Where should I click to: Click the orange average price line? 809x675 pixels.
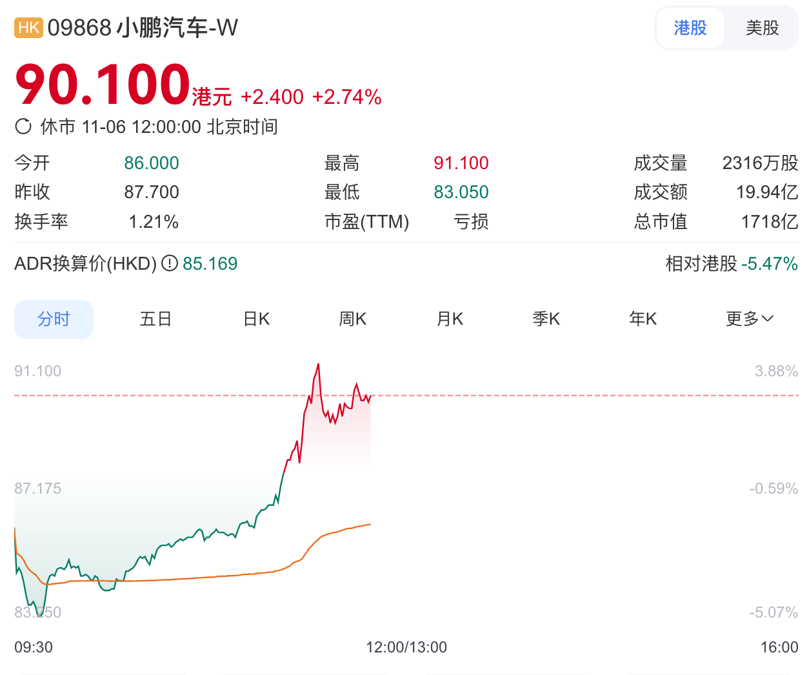pos(194,578)
